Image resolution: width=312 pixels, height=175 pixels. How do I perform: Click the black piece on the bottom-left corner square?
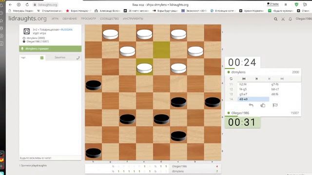click(x=93, y=153)
